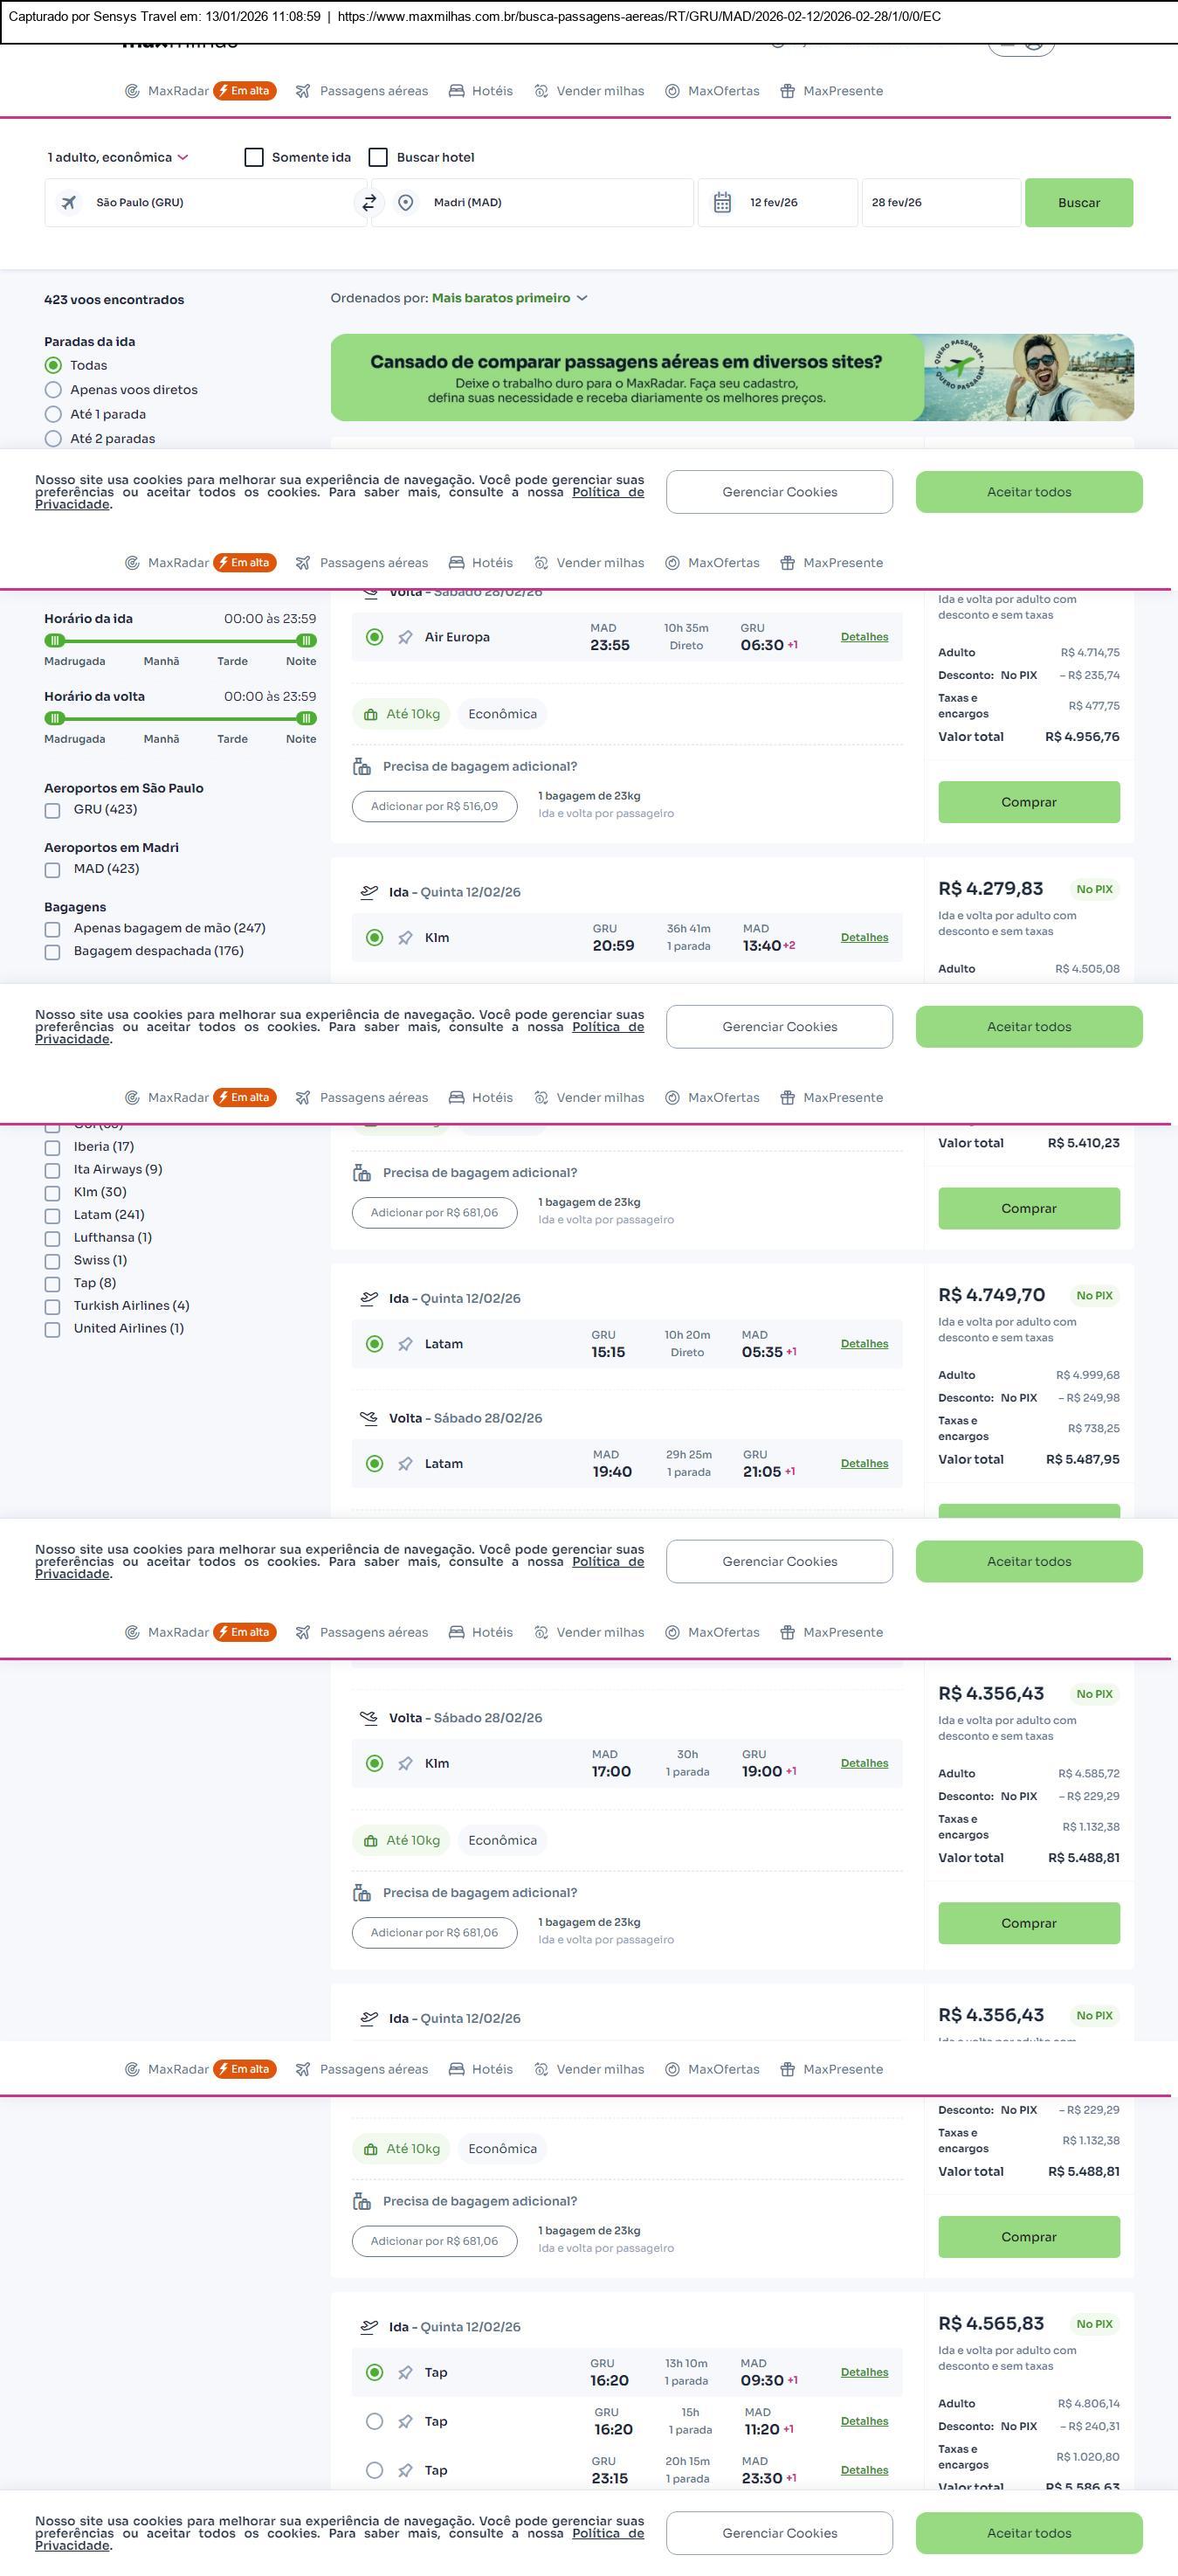Click the baggage icon next to 'Precisa de bagagem adicional?'

pos(362,767)
